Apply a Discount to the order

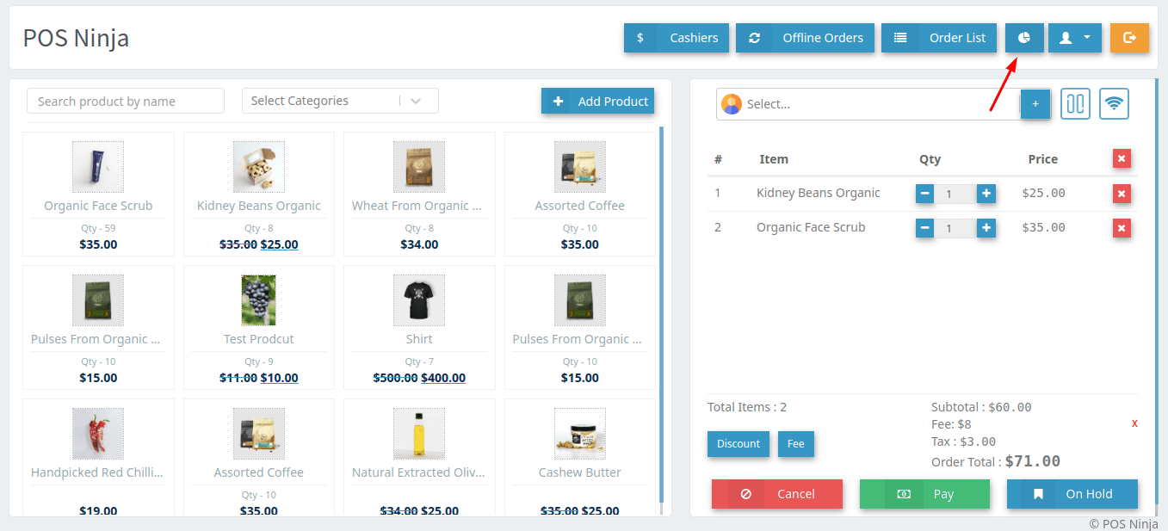(738, 444)
